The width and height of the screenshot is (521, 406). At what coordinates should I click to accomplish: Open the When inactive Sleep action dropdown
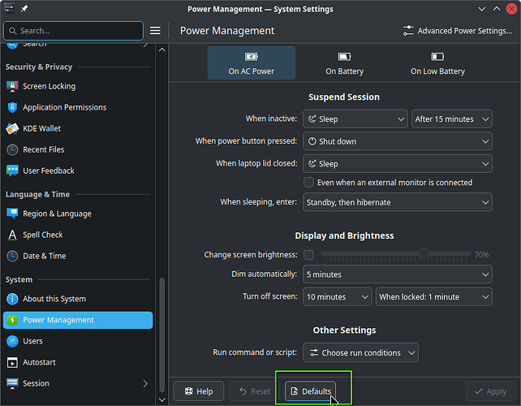[x=355, y=119]
